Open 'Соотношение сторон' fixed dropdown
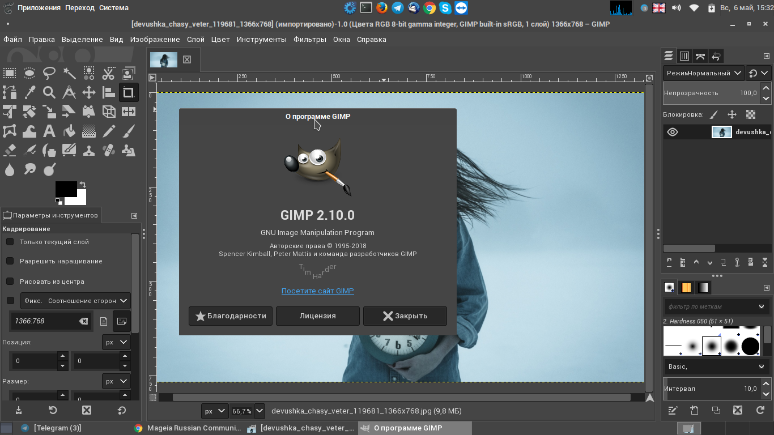 [x=75, y=301]
